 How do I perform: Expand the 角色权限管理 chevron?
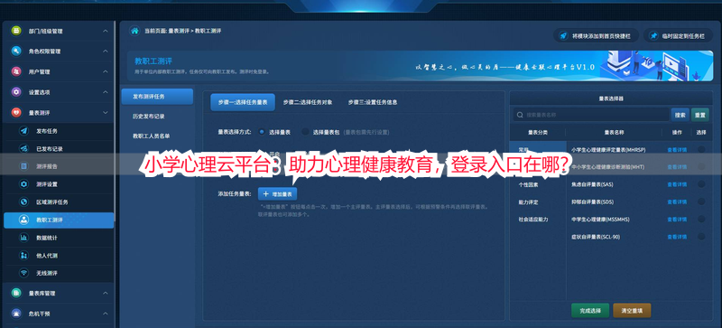click(106, 52)
